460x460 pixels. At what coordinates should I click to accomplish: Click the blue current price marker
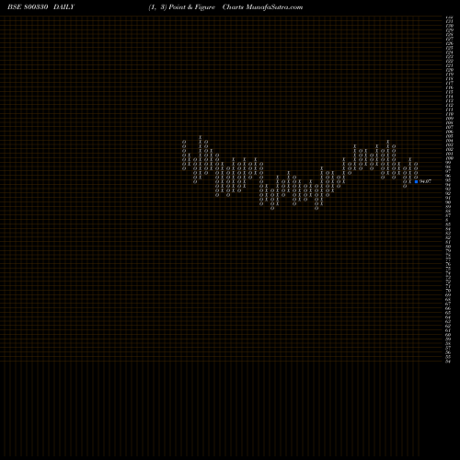[416, 181]
